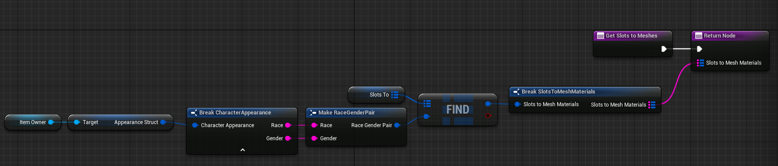The image size is (778, 166).
Task: Click the Appearance Struct label text
Action: pyautogui.click(x=136, y=122)
